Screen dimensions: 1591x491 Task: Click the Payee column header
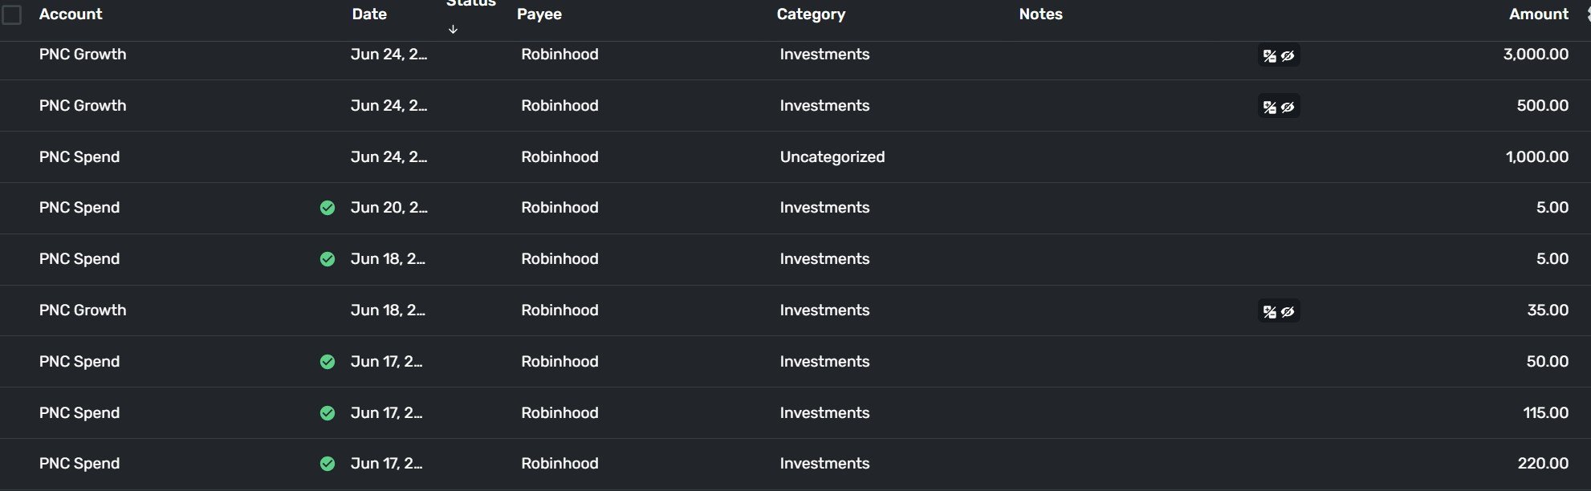[539, 14]
